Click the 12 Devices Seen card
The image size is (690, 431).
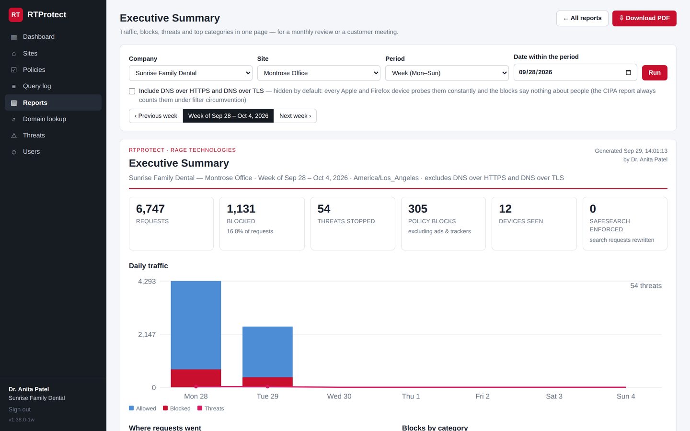point(534,224)
